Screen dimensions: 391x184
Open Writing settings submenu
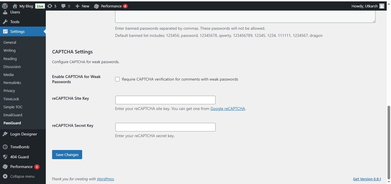9,50
